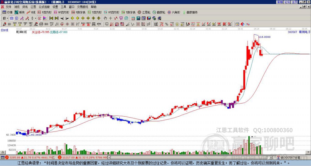
Task: Toggle the 权 rights-adjustment button
Action: 39,18
